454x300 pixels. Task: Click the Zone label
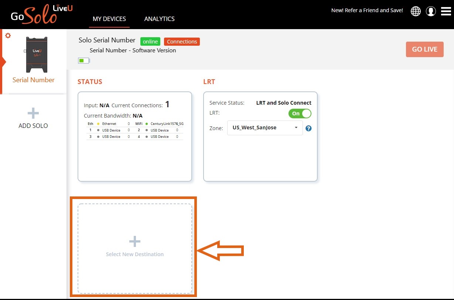[x=216, y=128]
